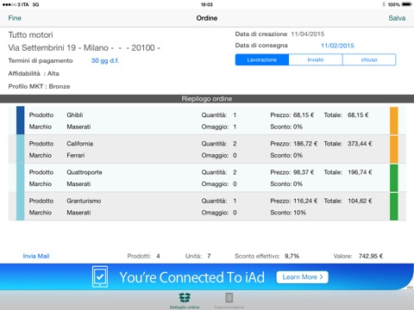Open the Dettaglio ordine tab
Screen dimensions: 414x310
point(185,301)
